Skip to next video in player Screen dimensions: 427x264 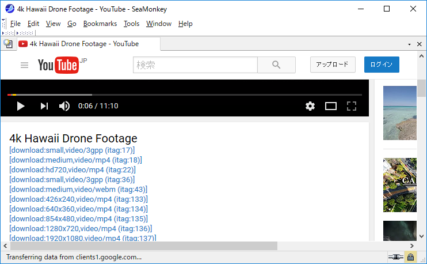coord(44,106)
